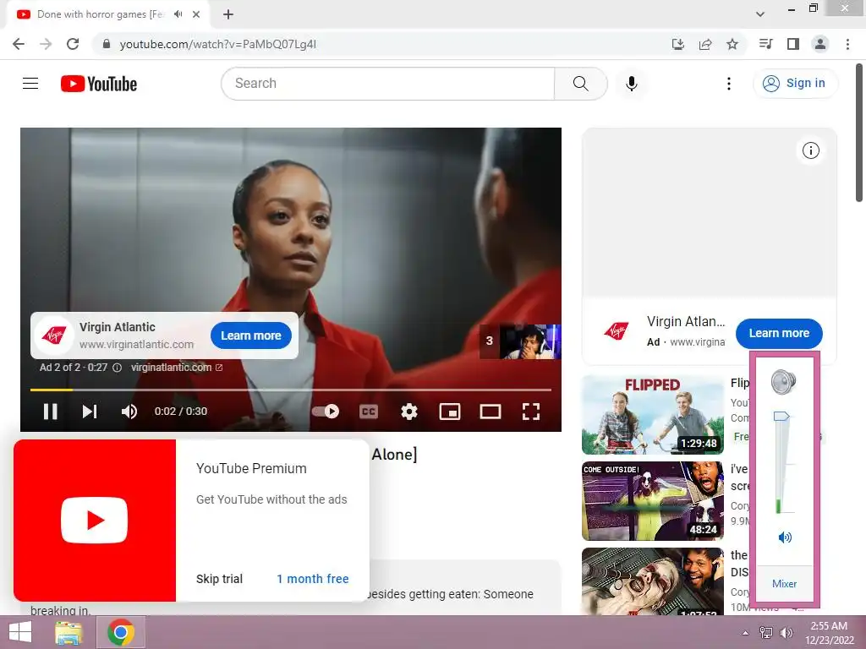Image resolution: width=866 pixels, height=649 pixels.
Task: Close the Done with horror games tab
Action: [x=196, y=14]
